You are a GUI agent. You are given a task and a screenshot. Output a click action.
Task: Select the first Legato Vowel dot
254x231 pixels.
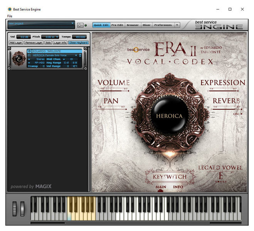216,182
